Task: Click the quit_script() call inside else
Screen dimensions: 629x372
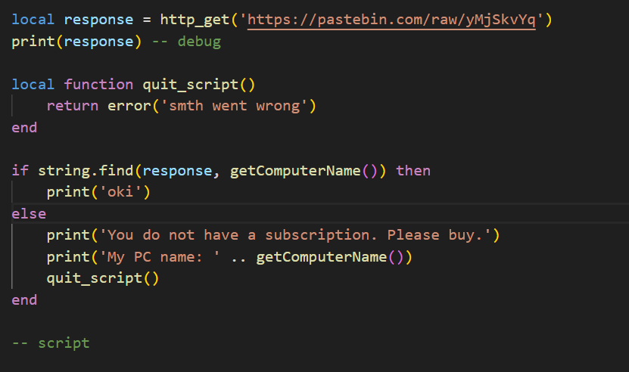Action: (103, 278)
